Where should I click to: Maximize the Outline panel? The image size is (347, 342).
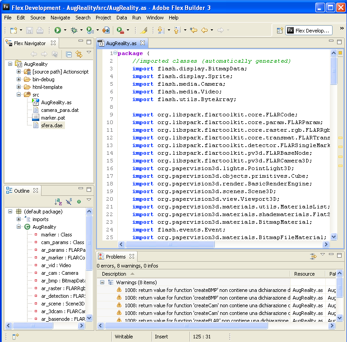(x=89, y=189)
